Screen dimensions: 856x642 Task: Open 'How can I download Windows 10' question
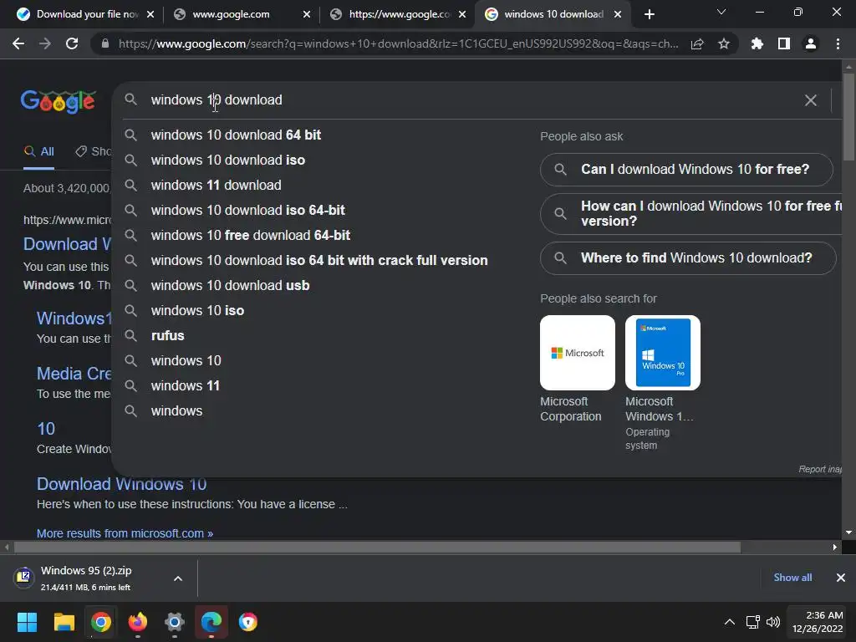[x=691, y=213]
